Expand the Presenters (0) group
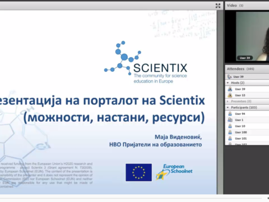269x202 pixels. point(228,102)
